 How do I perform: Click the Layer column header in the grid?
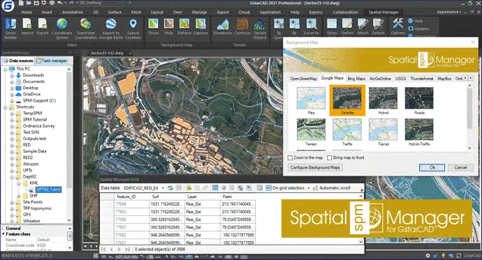click(203, 197)
